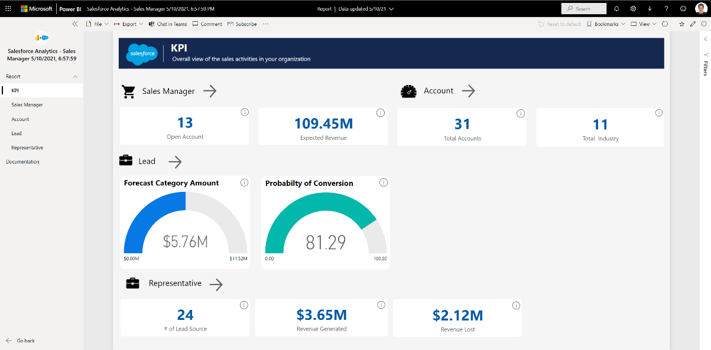The height and width of the screenshot is (350, 711).
Task: Collapse the Report section in sidebar
Action: (75, 77)
